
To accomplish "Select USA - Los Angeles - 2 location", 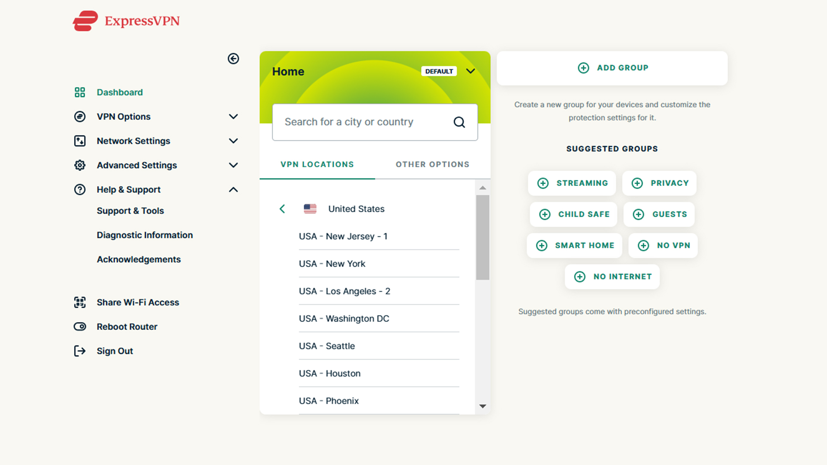I will click(379, 291).
